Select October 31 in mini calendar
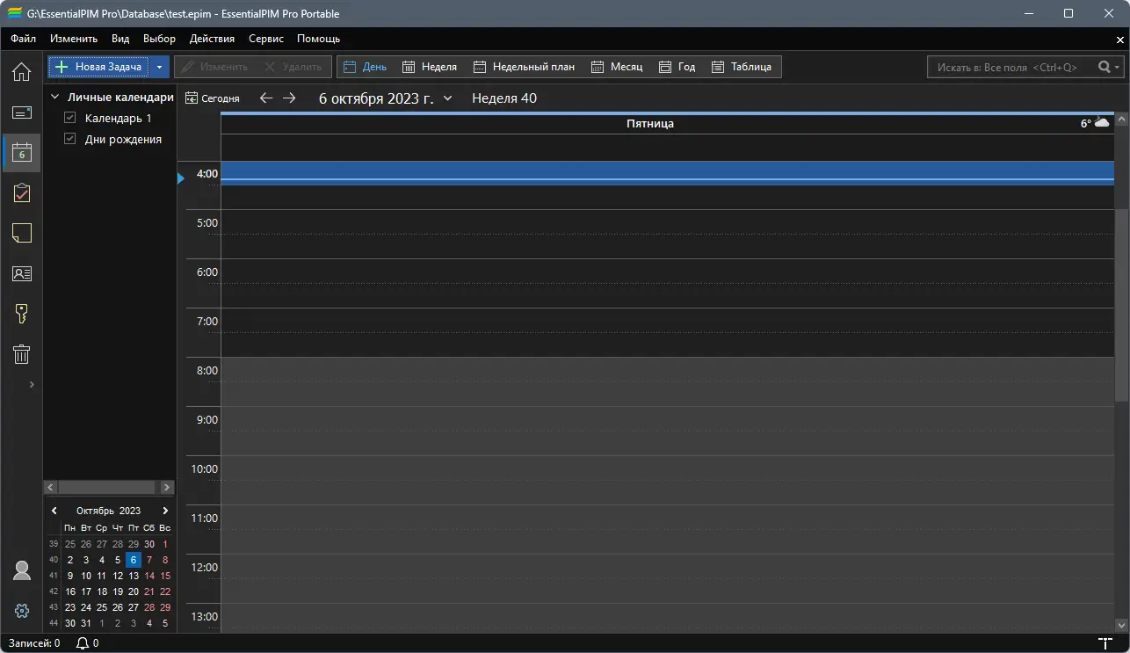 coord(86,623)
